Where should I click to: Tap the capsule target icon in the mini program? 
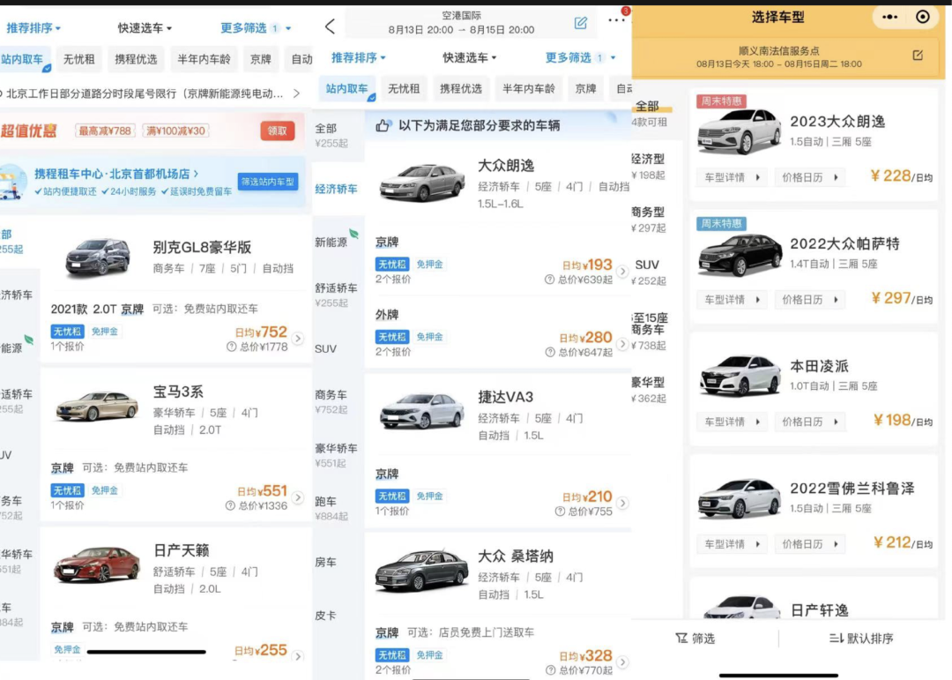click(x=922, y=17)
